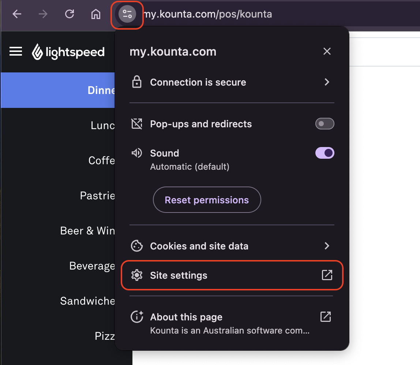Expand the Connection is secure chevron
Screen dimensions: 420x365
pyautogui.click(x=327, y=82)
